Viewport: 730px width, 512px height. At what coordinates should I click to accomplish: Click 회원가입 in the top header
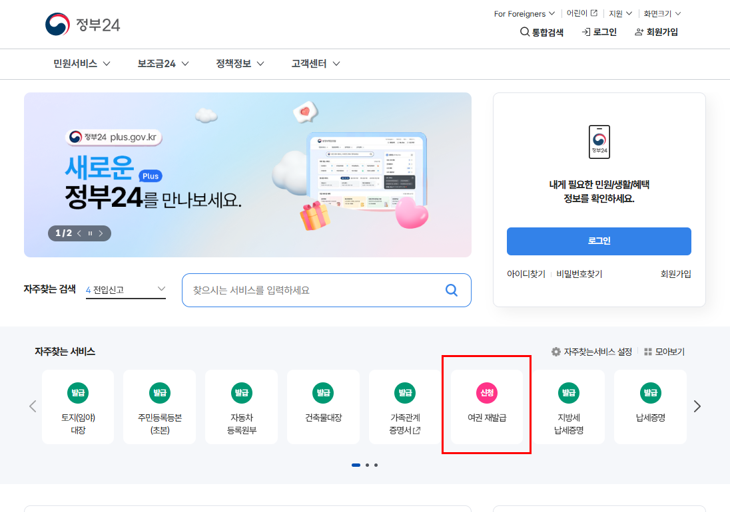pyautogui.click(x=657, y=32)
